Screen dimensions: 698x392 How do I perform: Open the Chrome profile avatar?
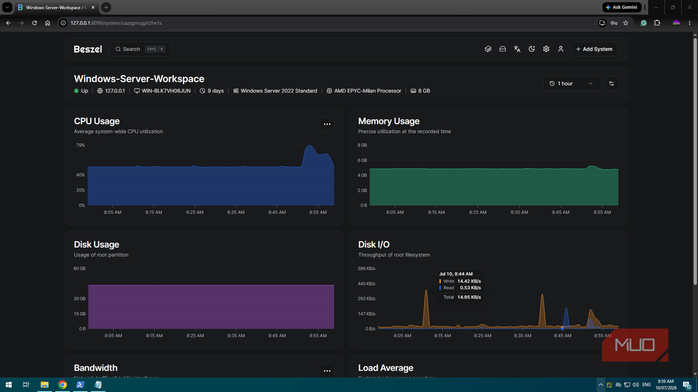pos(677,23)
